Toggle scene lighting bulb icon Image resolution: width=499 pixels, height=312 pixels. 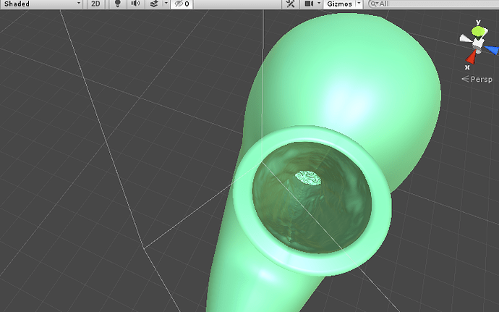(x=117, y=4)
